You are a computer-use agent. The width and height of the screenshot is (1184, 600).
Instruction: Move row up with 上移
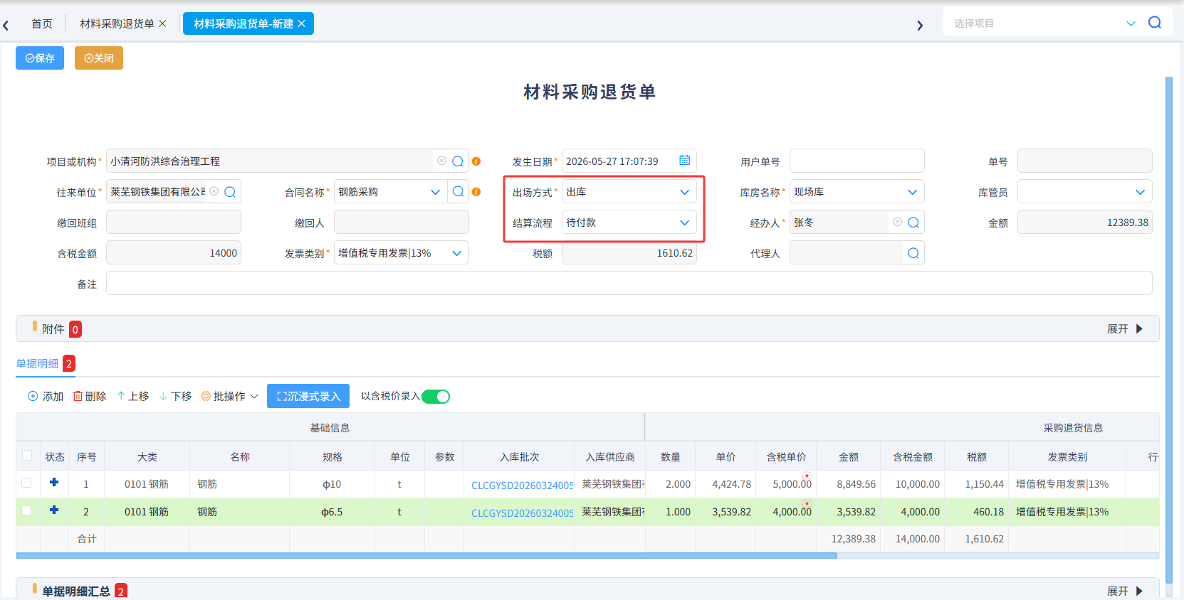(133, 396)
